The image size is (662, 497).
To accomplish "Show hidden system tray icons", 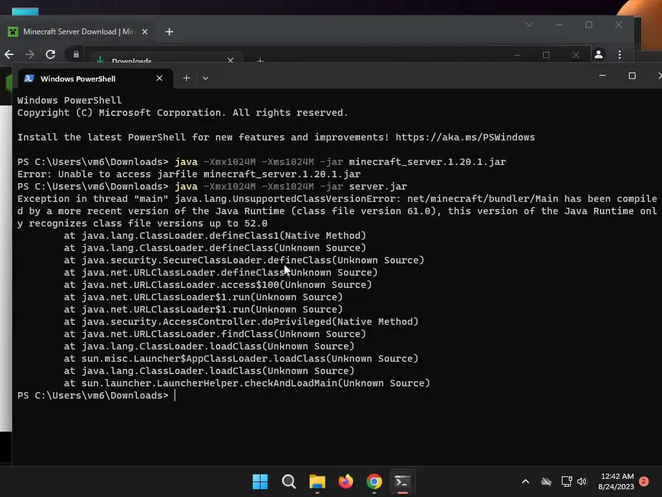I will click(x=526, y=481).
